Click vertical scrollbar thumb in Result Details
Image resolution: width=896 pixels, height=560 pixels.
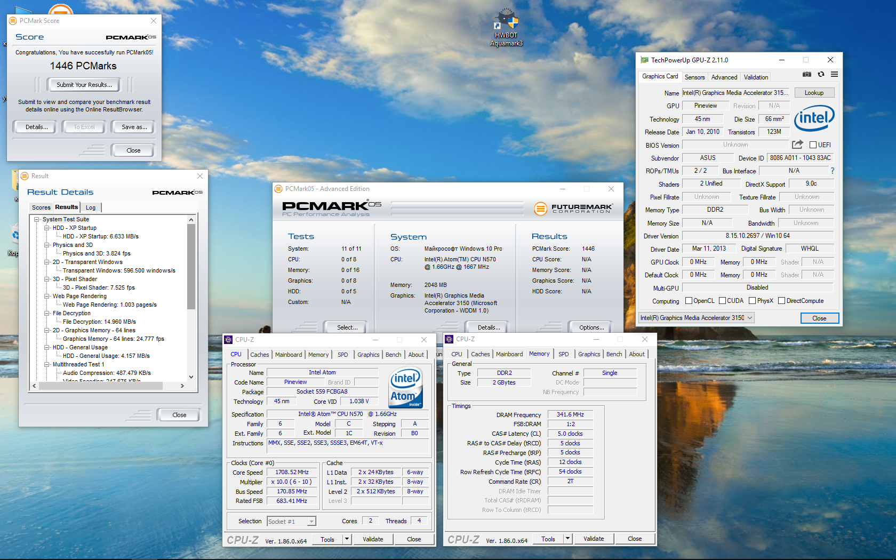191,267
